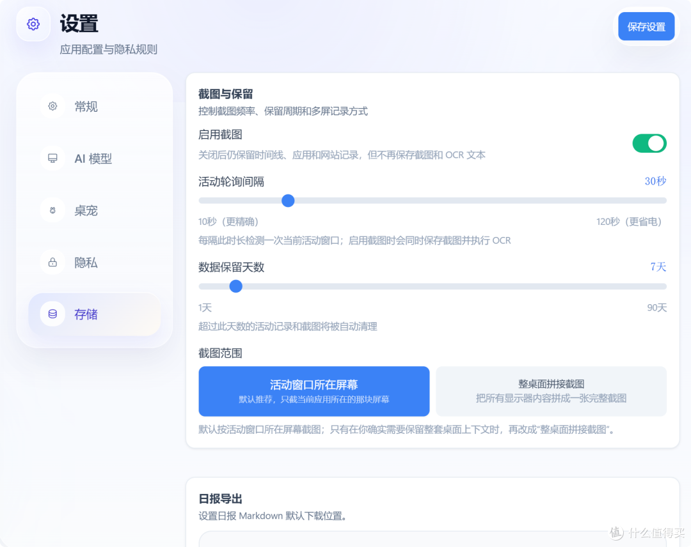The width and height of the screenshot is (691, 547).
Task: Click the input field under 日报导出
Action: click(433, 539)
